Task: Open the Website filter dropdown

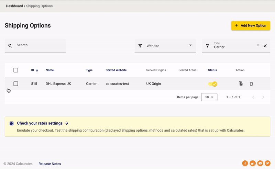Action: point(165,46)
